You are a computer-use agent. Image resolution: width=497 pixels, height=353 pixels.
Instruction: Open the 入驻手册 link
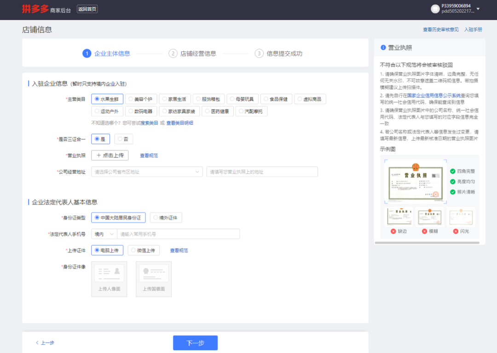(473, 30)
